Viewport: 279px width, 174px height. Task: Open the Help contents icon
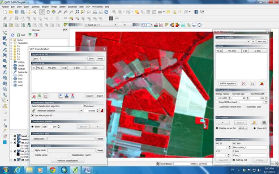202,12
